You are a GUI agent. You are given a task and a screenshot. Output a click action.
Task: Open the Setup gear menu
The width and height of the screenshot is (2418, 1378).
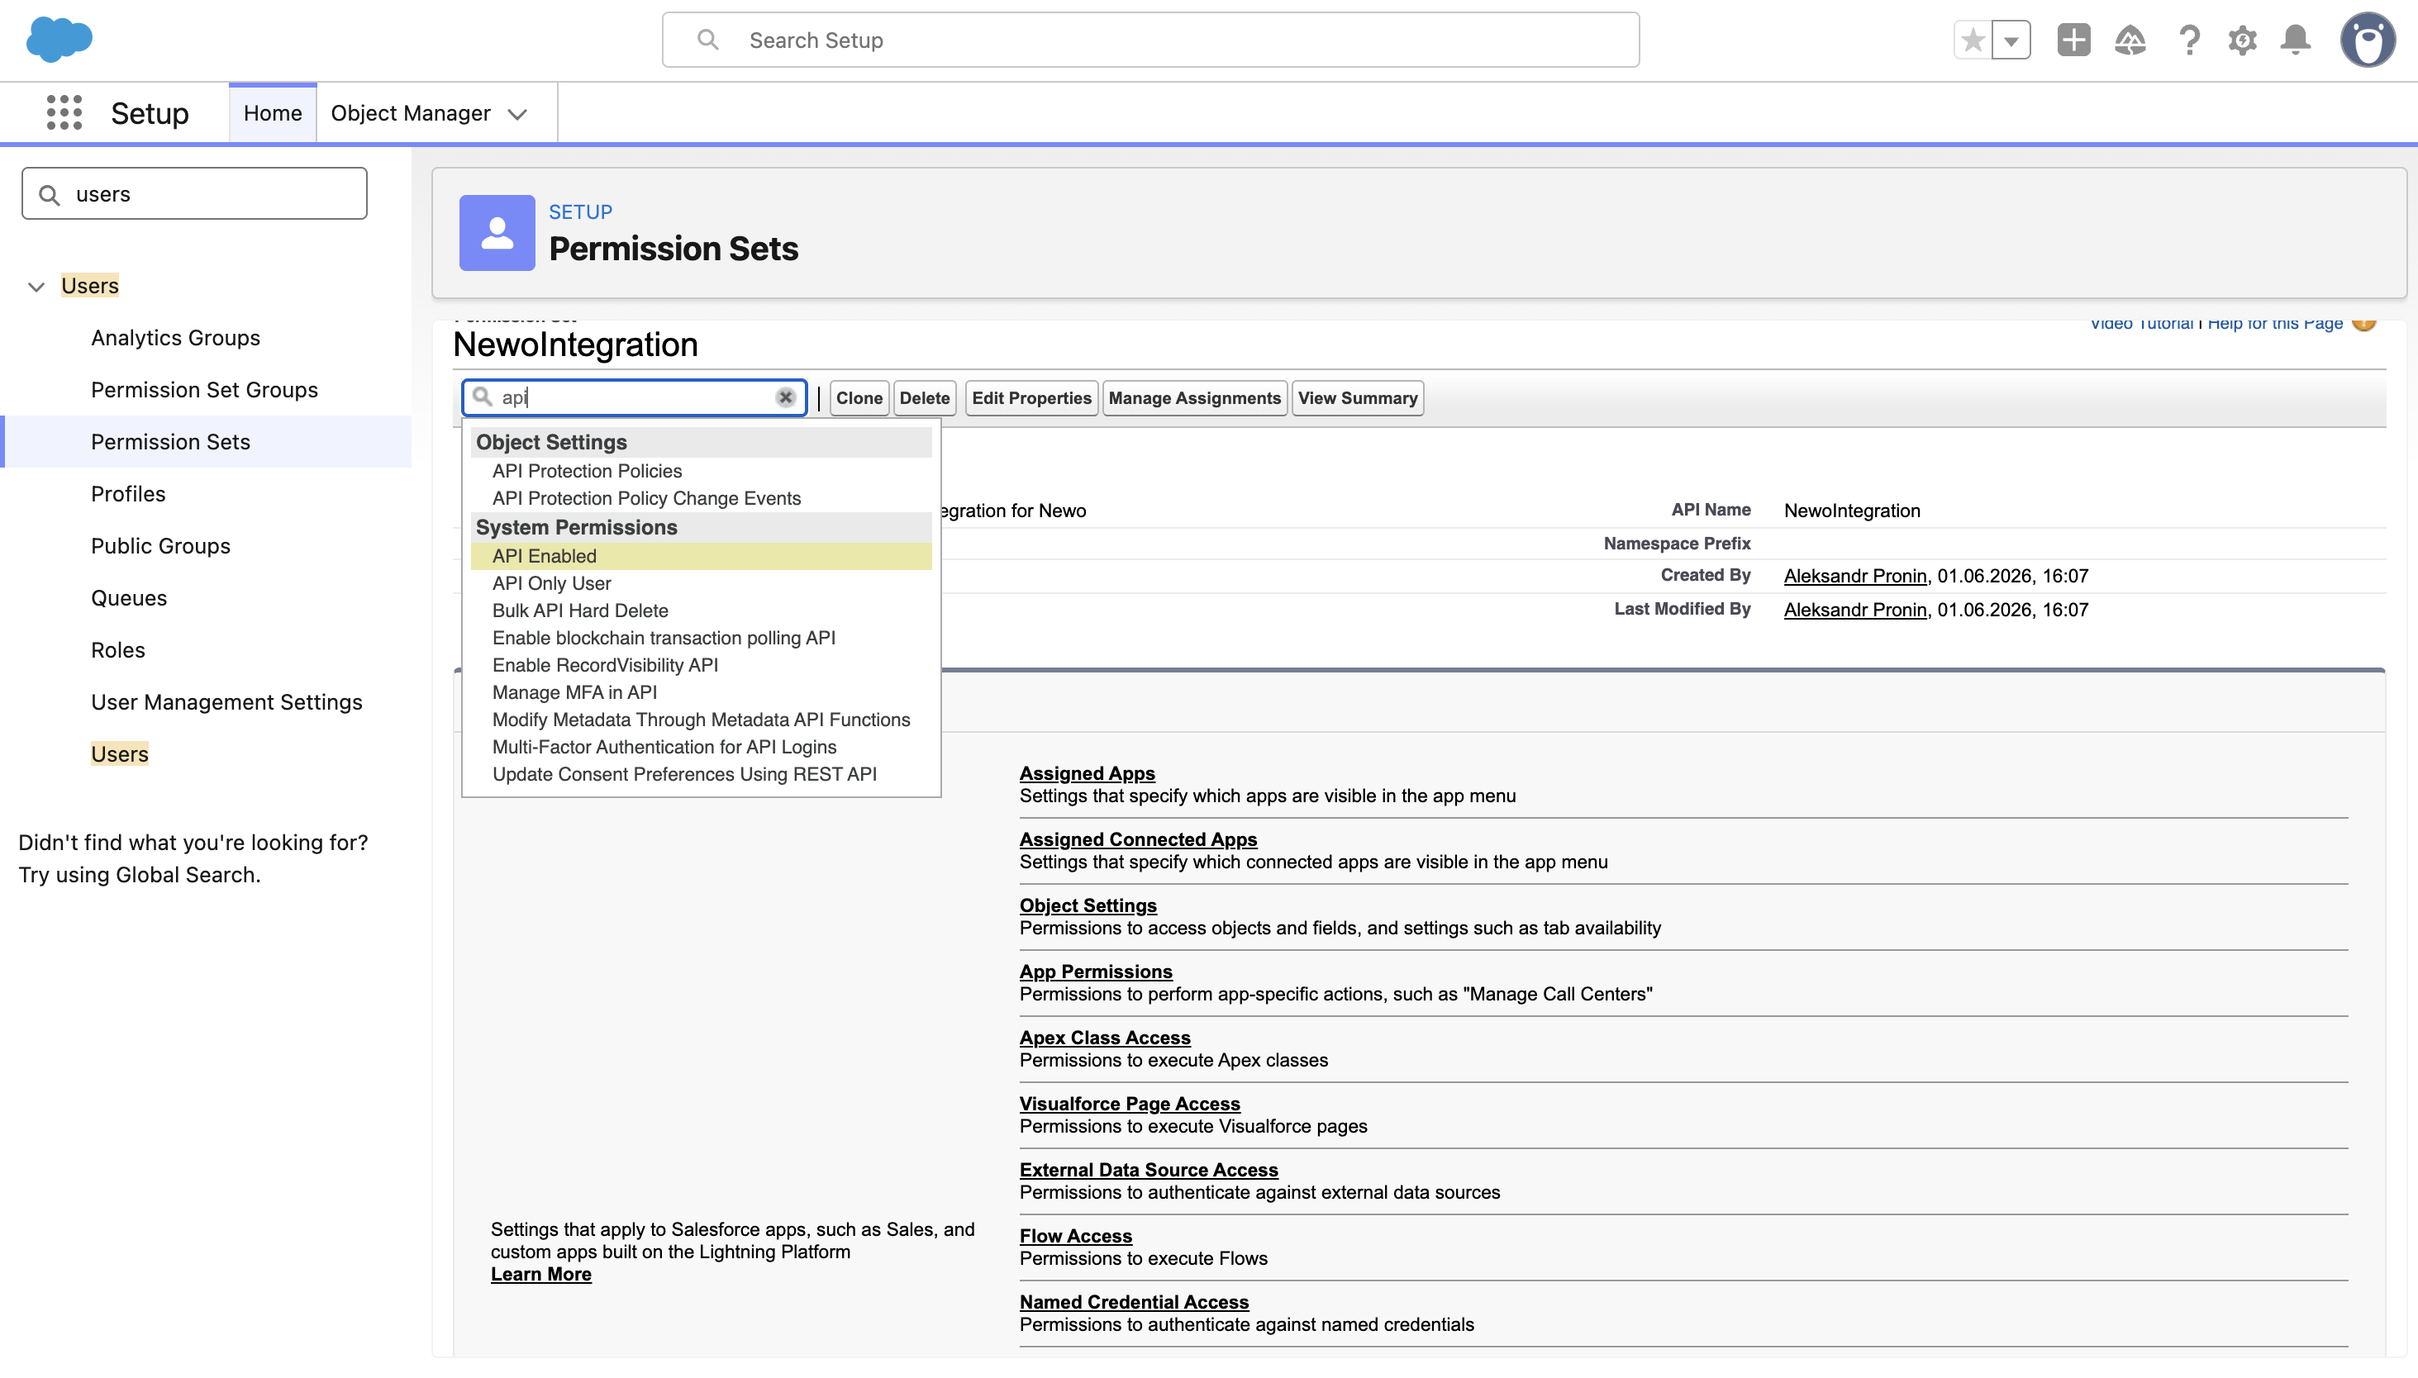click(x=2242, y=40)
